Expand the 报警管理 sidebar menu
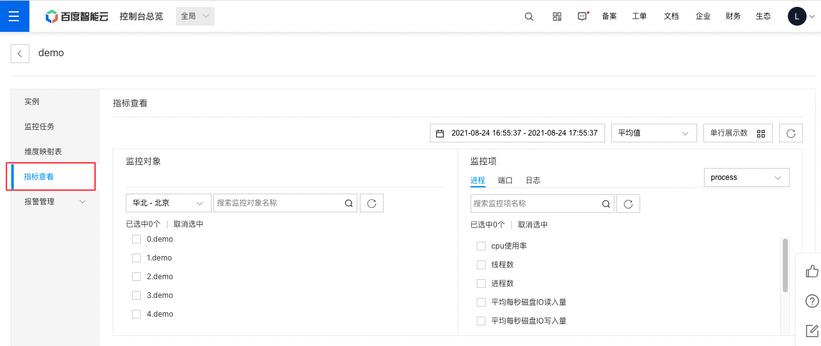 (55, 202)
